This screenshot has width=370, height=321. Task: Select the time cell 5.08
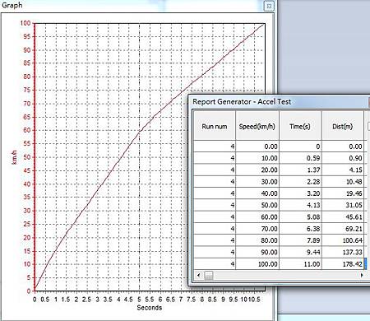(x=300, y=217)
